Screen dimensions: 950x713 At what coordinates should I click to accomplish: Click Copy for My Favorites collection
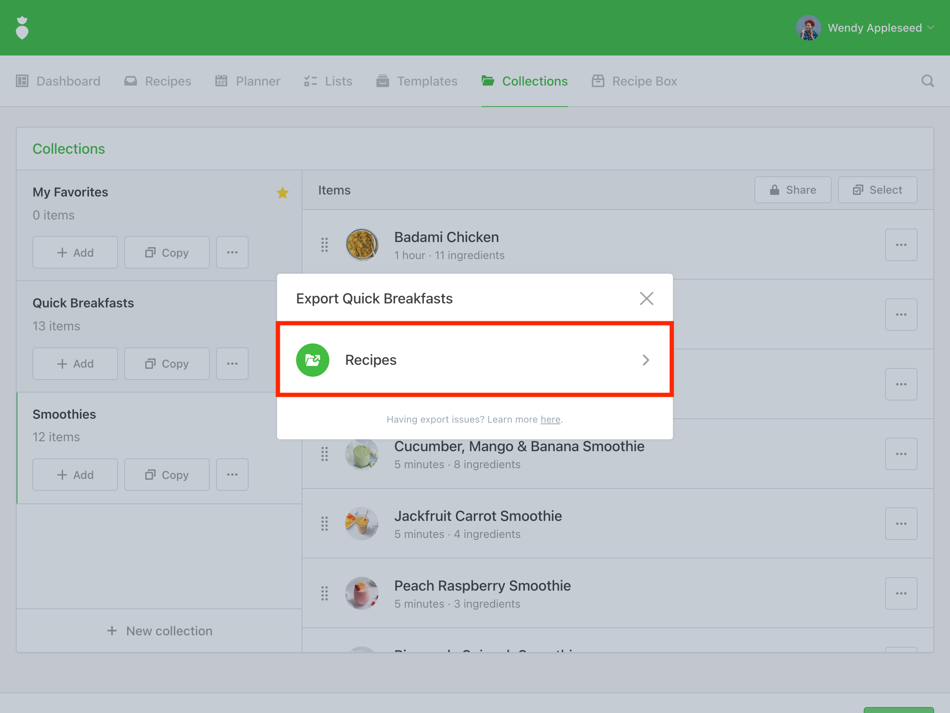click(x=167, y=253)
